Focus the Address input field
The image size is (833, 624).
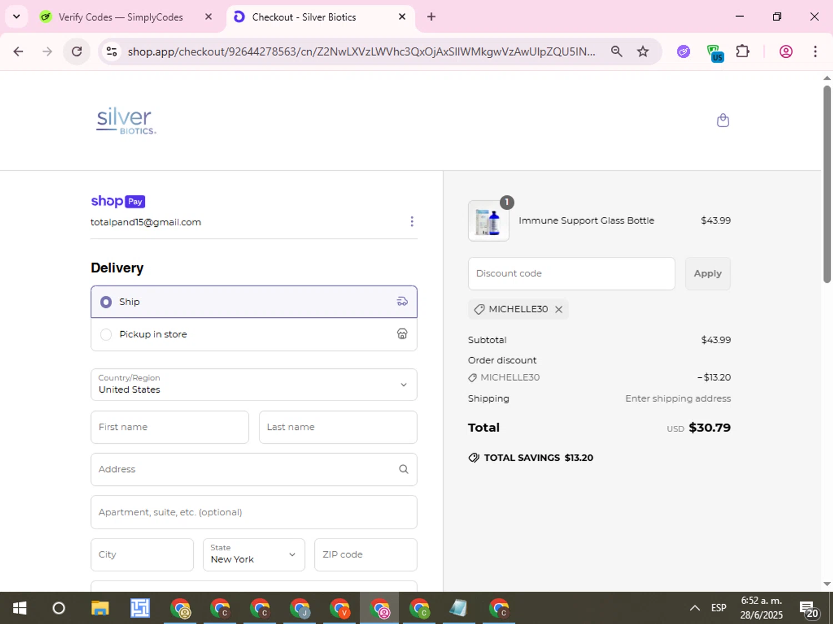254,469
